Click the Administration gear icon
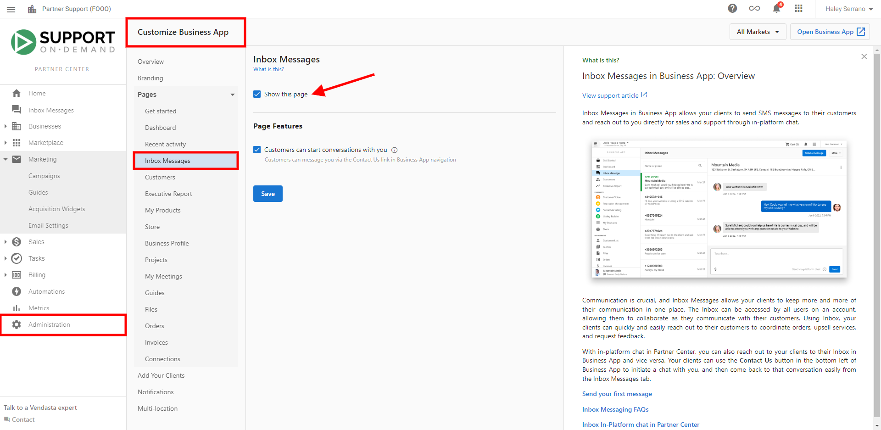This screenshot has width=881, height=430. coord(17,324)
